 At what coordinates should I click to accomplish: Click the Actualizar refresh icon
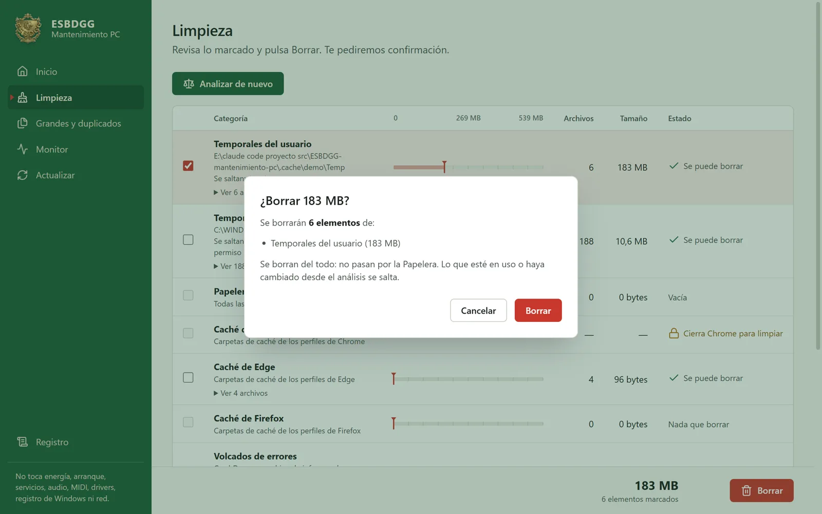[22, 175]
